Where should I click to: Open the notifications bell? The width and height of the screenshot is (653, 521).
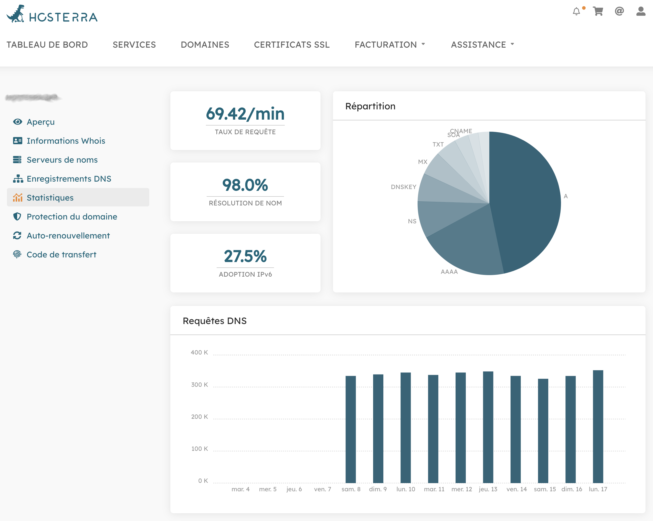[576, 12]
